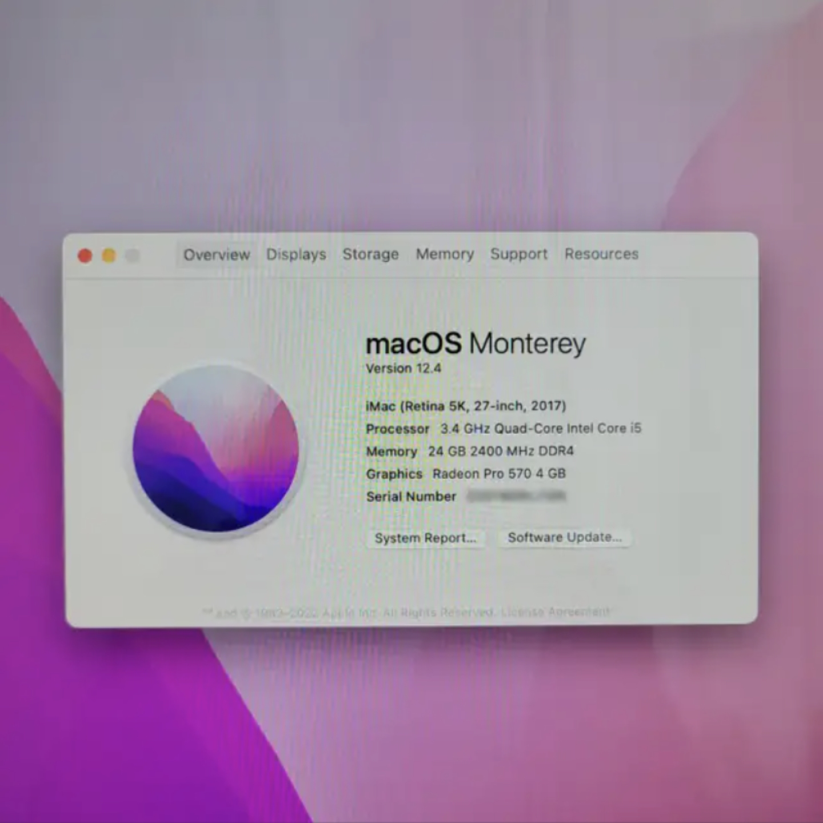Go to the Support tab
Image resolution: width=823 pixels, height=823 pixels.
click(x=518, y=254)
